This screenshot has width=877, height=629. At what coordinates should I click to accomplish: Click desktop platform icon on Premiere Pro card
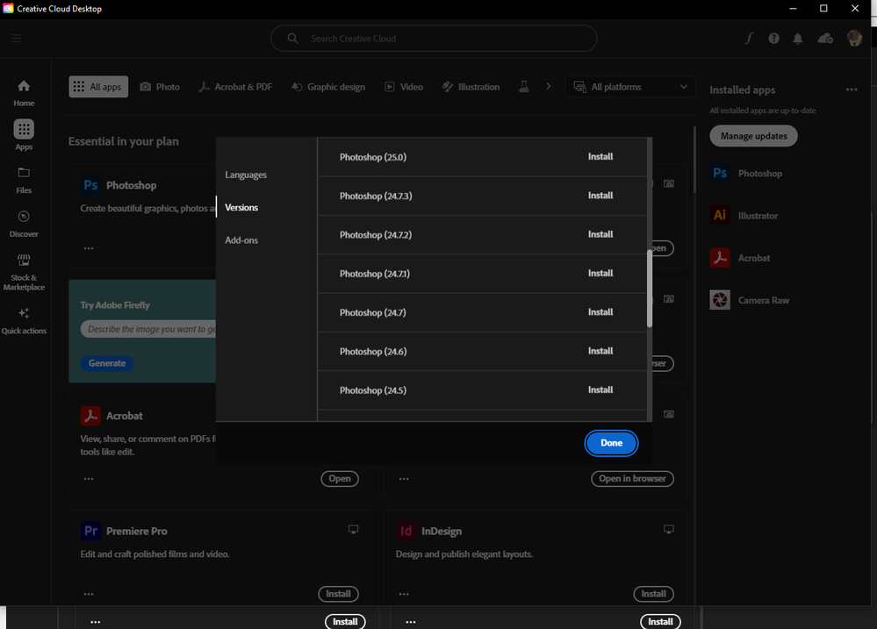(353, 529)
